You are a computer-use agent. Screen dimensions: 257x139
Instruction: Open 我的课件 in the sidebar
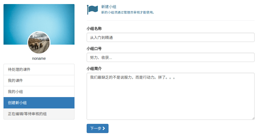coord(39,81)
